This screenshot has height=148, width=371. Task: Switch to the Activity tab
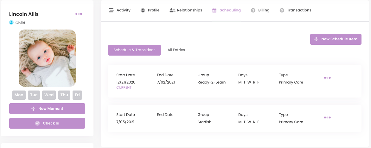coord(120,10)
